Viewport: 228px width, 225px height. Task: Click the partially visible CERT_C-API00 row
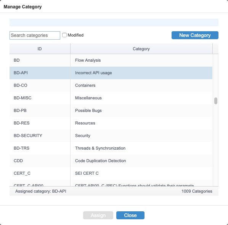(111, 183)
